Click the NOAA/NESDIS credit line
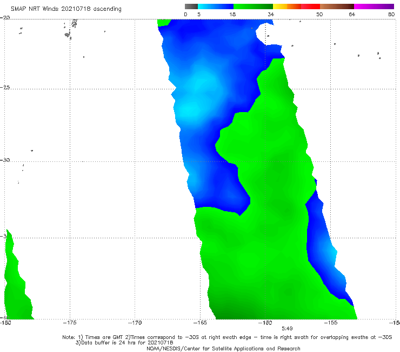Screen dimensions: 400x352 tap(223, 349)
